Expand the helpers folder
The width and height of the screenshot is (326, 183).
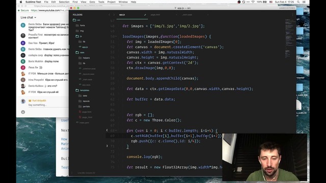coord(84,58)
